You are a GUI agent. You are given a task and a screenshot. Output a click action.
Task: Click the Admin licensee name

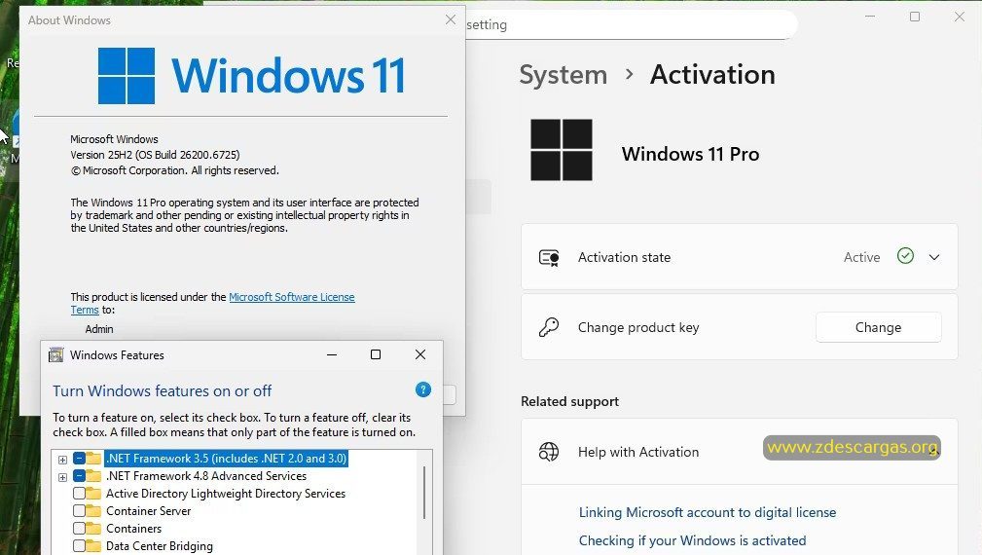(99, 329)
